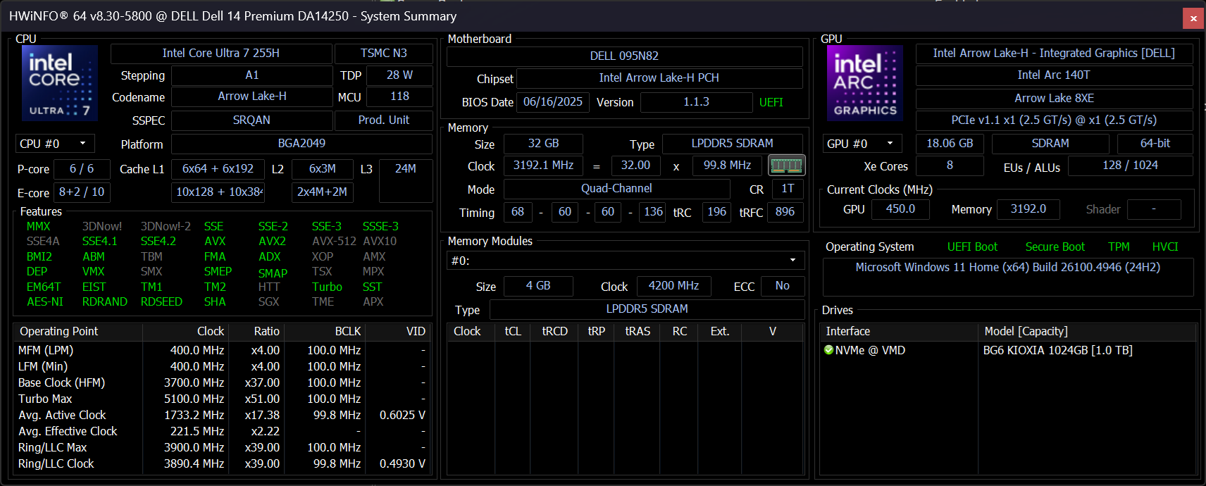This screenshot has width=1206, height=486.
Task: Click the Intel Arc 140T GPU field
Action: tap(1054, 75)
